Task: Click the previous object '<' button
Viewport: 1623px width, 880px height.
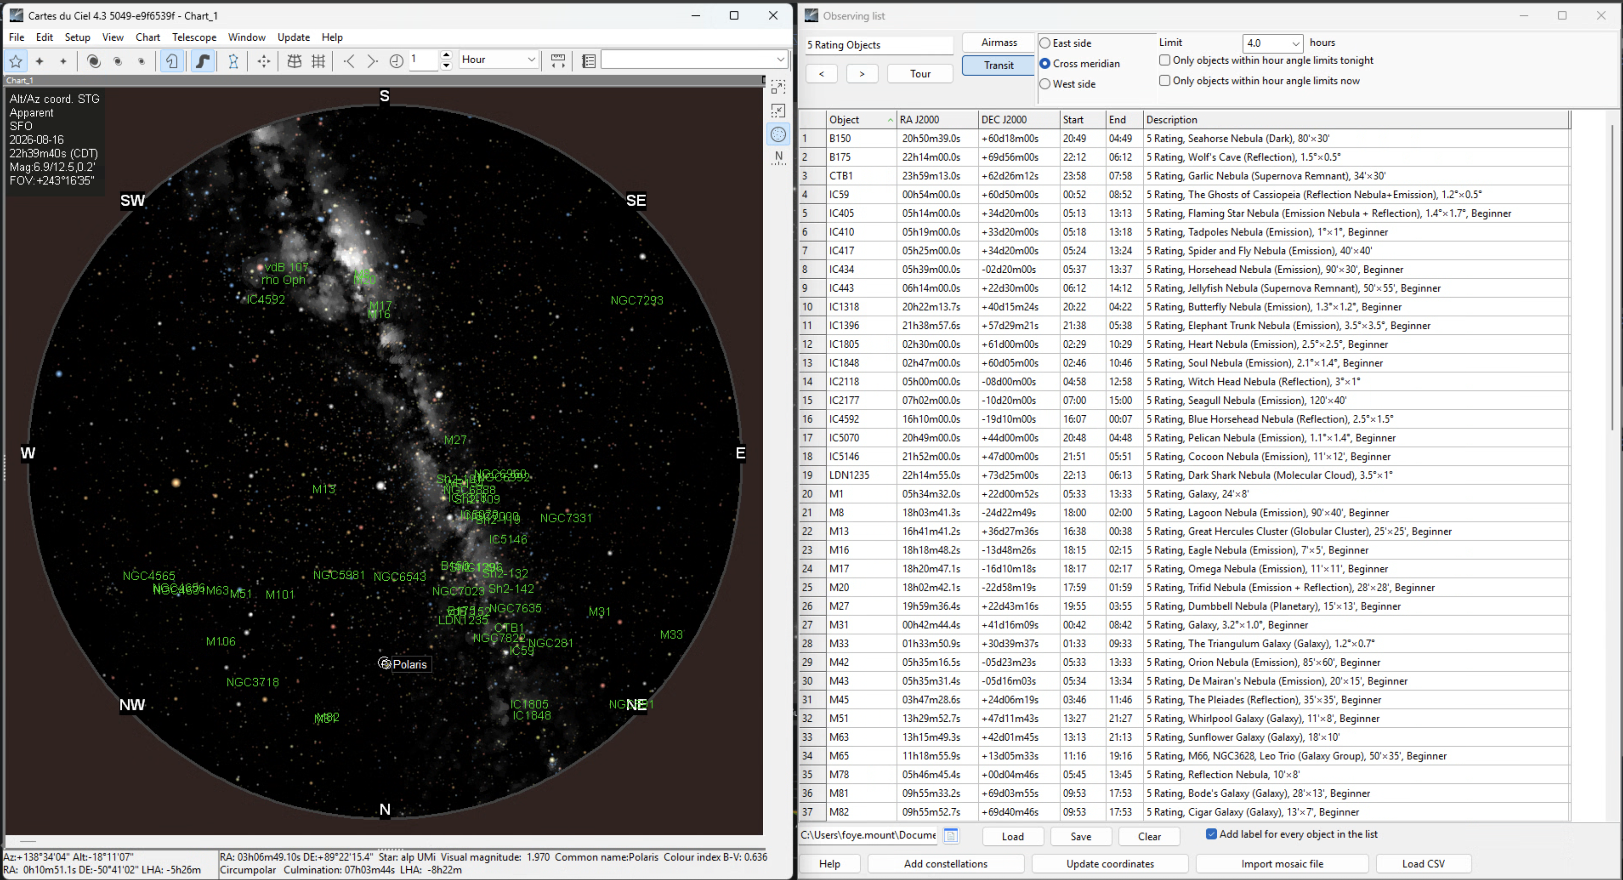Action: pyautogui.click(x=822, y=74)
